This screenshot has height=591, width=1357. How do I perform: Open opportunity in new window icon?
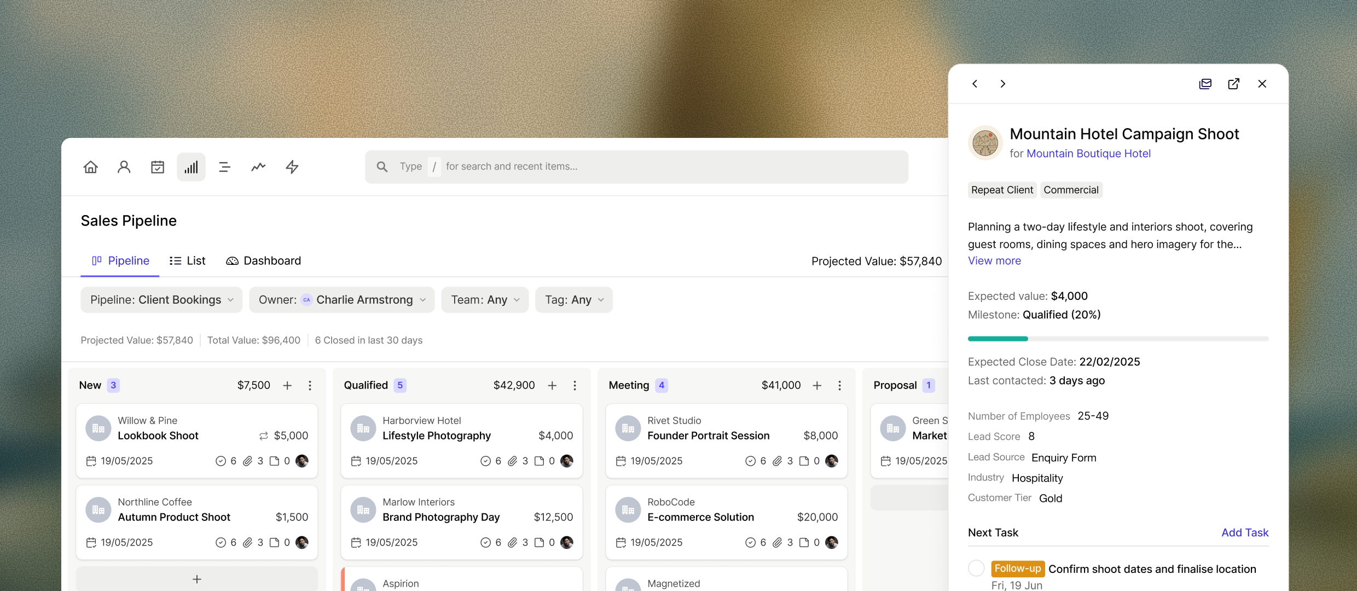click(x=1234, y=84)
